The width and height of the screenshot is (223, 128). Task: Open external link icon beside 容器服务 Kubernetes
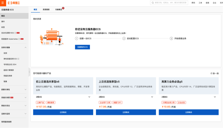click(x=19, y=39)
